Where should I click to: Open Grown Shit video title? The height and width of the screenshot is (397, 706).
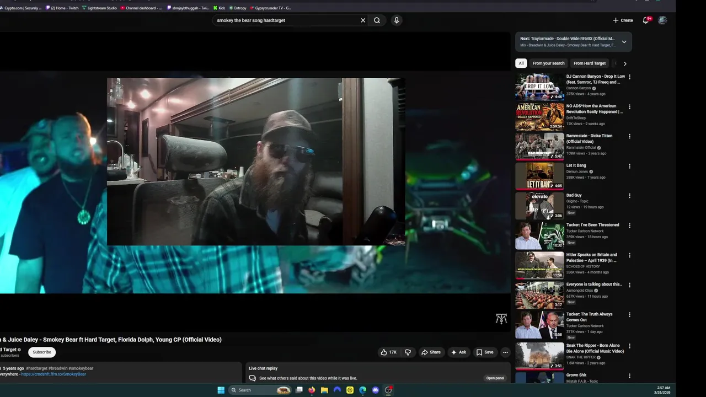click(576, 375)
